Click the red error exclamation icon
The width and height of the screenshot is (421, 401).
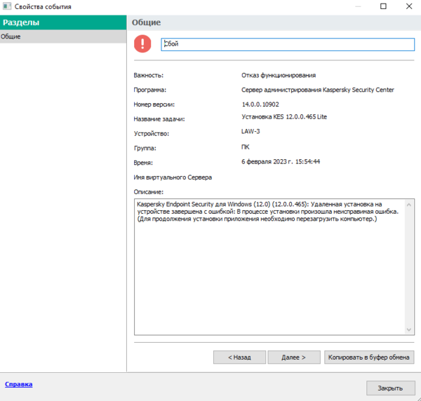coord(142,44)
